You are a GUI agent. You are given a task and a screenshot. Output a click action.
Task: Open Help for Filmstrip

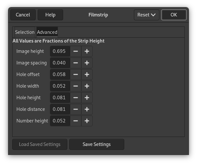50,15
